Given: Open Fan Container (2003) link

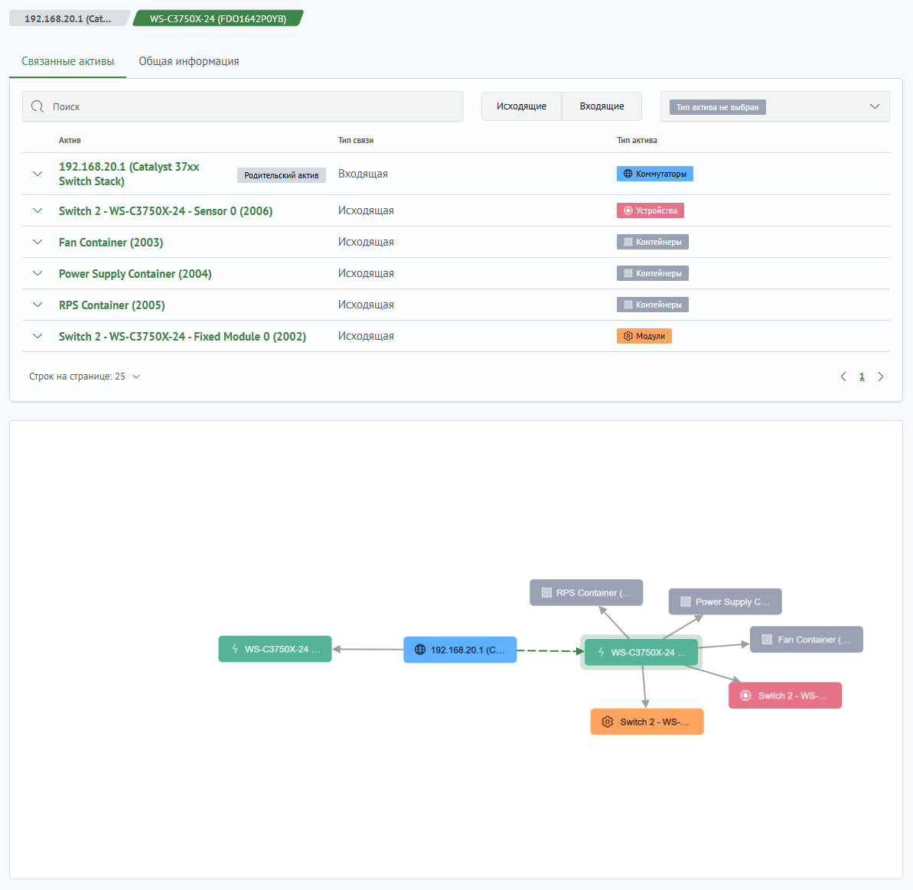Looking at the screenshot, I should click(x=111, y=242).
